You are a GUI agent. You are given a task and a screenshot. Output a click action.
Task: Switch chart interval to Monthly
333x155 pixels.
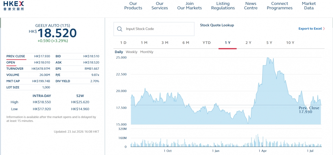point(147,52)
